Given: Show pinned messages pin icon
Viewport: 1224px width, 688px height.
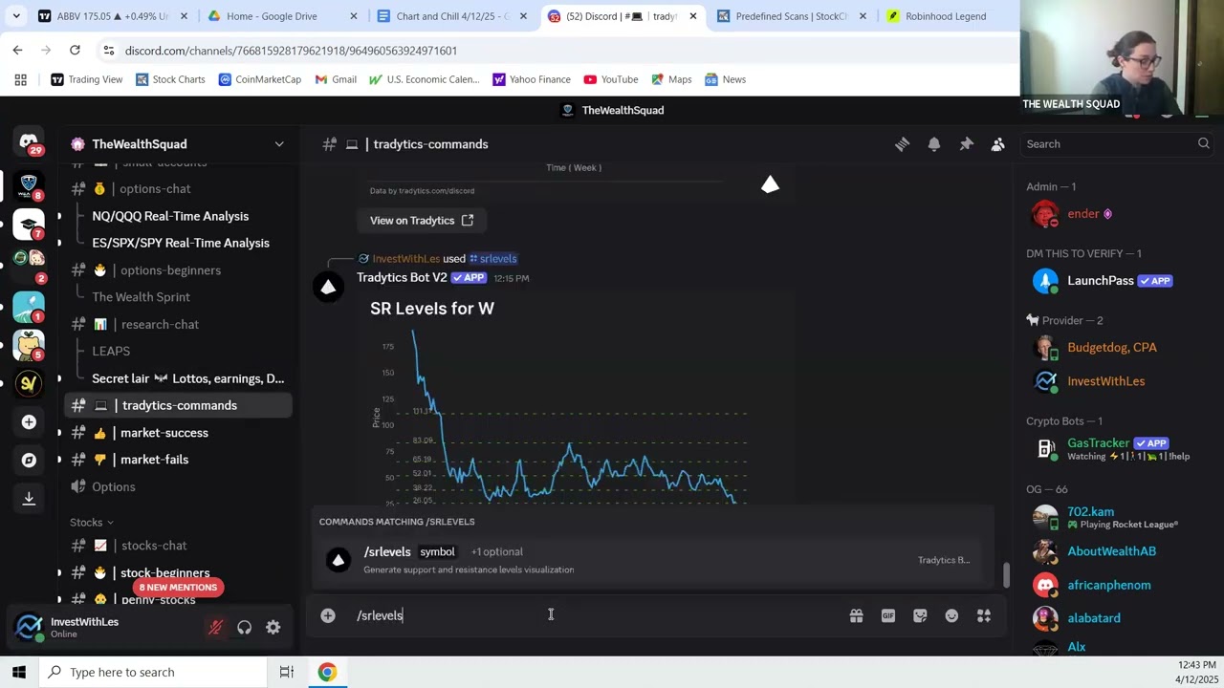Looking at the screenshot, I should 966,144.
